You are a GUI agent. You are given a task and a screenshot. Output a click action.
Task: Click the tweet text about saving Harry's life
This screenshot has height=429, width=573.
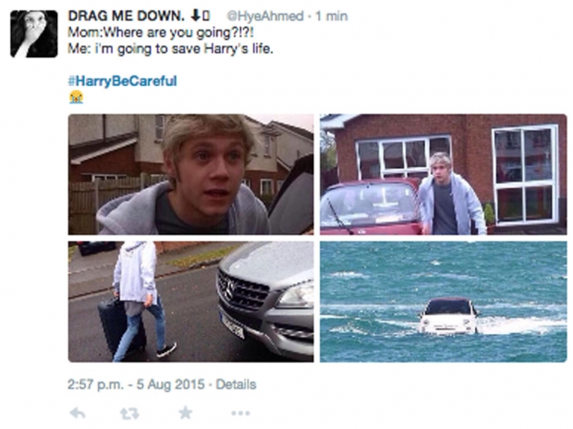[170, 49]
